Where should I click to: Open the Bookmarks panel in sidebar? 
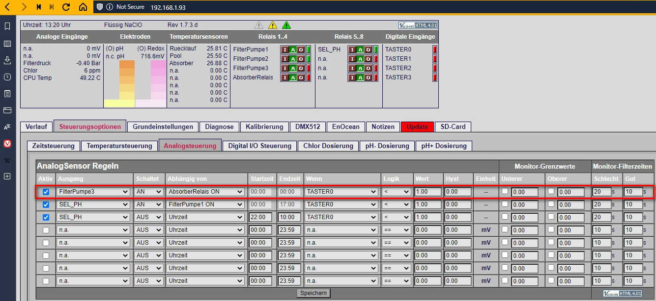coord(7,26)
